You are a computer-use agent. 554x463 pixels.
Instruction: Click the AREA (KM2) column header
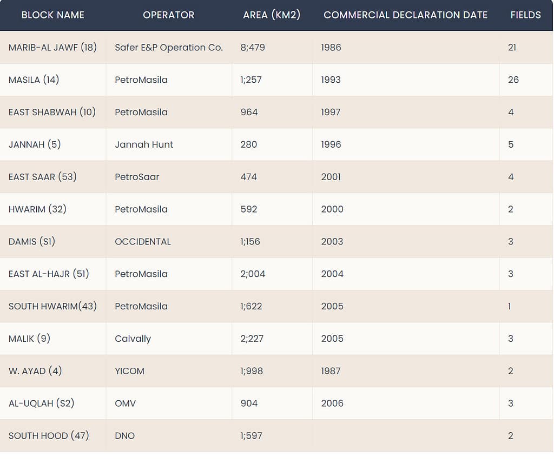pyautogui.click(x=272, y=15)
